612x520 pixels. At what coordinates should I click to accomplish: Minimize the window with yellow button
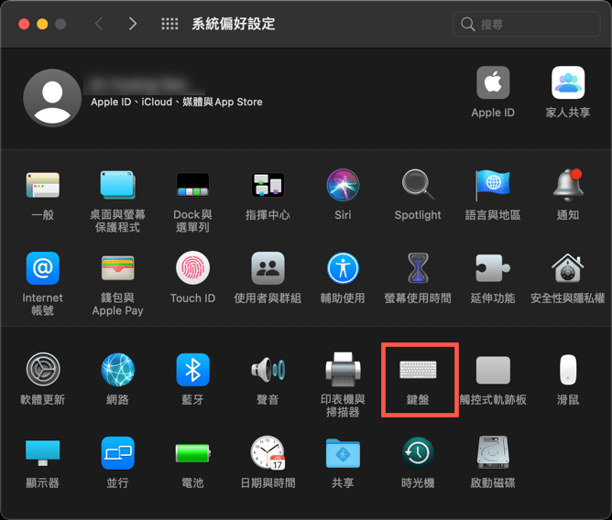[42, 24]
